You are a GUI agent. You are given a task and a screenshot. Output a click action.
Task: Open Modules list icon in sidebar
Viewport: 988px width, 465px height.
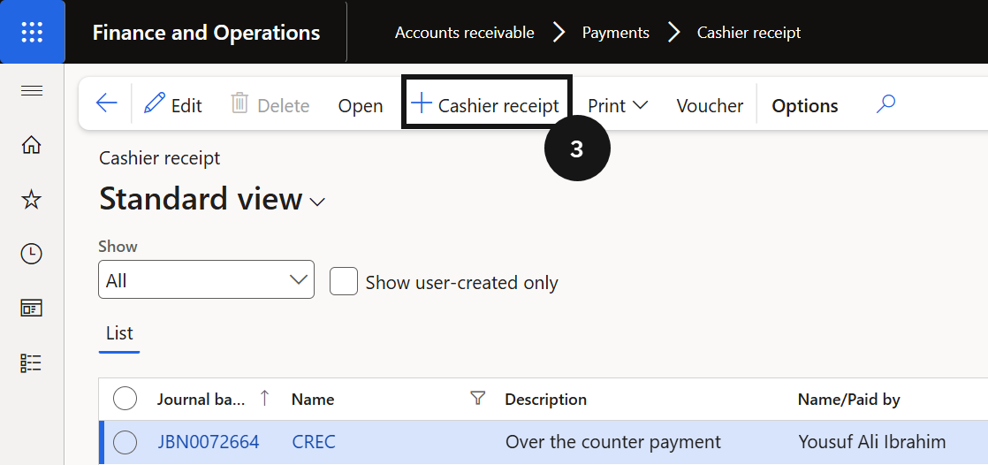click(32, 363)
